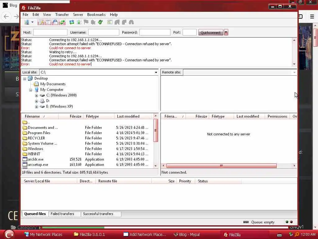Open the Remote site path dropdown

pyautogui.click(x=294, y=72)
